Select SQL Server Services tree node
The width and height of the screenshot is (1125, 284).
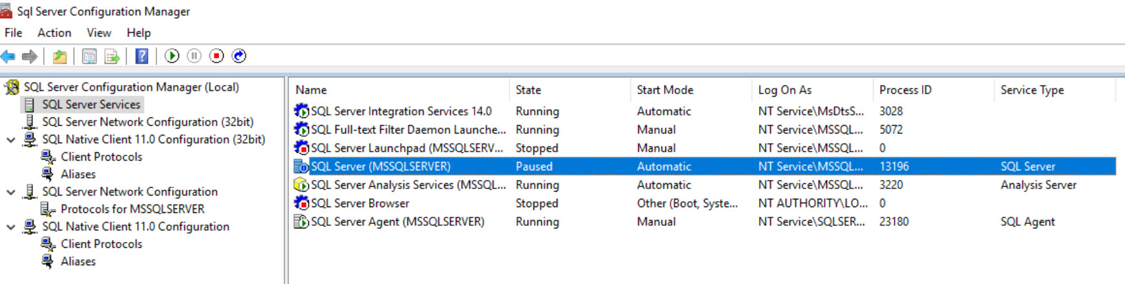point(91,105)
